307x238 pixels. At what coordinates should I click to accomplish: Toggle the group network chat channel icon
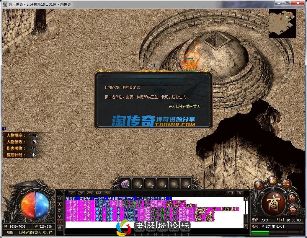60,204
